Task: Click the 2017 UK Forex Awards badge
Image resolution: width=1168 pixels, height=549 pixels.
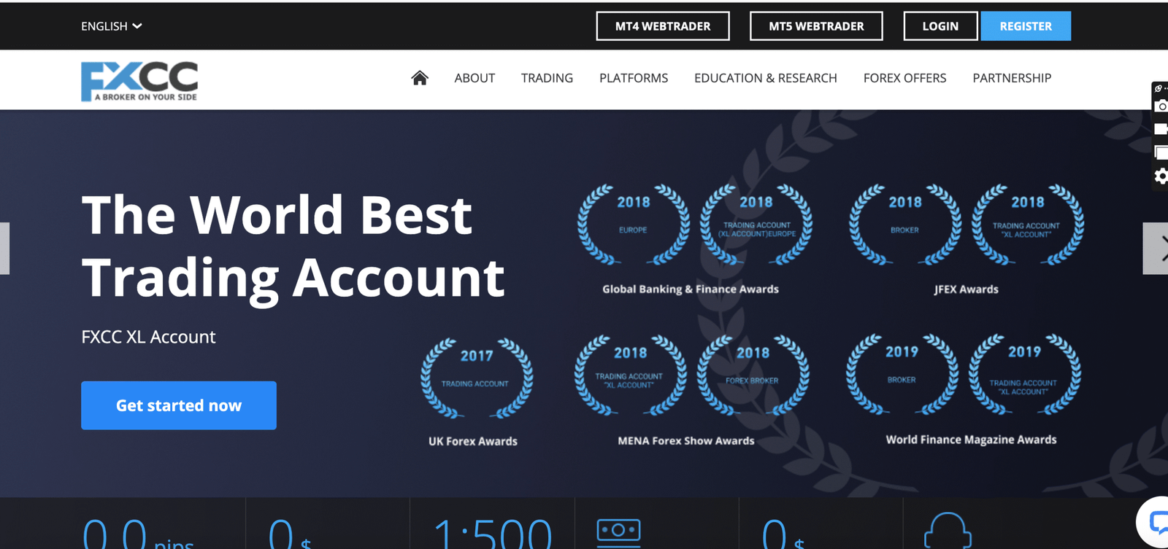Action: click(476, 379)
